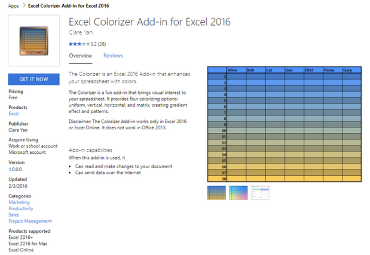Viewport: 370px width, 255px height.
Task: Click 'Excel 2016 for Mac' supported product
Action: coord(28,244)
